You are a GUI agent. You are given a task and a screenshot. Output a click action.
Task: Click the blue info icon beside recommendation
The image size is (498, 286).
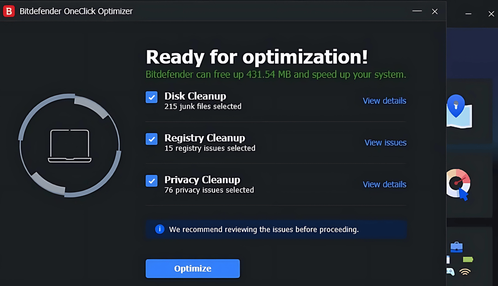(x=159, y=229)
